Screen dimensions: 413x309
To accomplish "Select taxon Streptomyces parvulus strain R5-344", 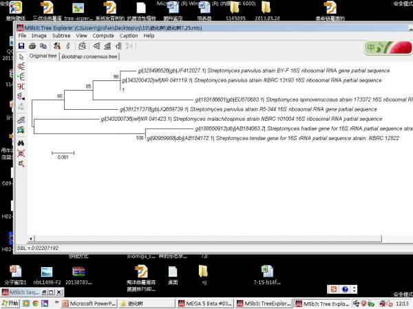I will [x=248, y=109].
